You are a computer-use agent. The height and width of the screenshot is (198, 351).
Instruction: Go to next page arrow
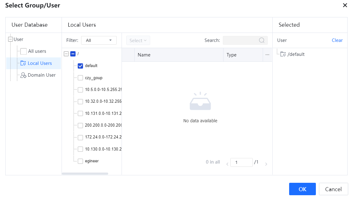click(266, 164)
